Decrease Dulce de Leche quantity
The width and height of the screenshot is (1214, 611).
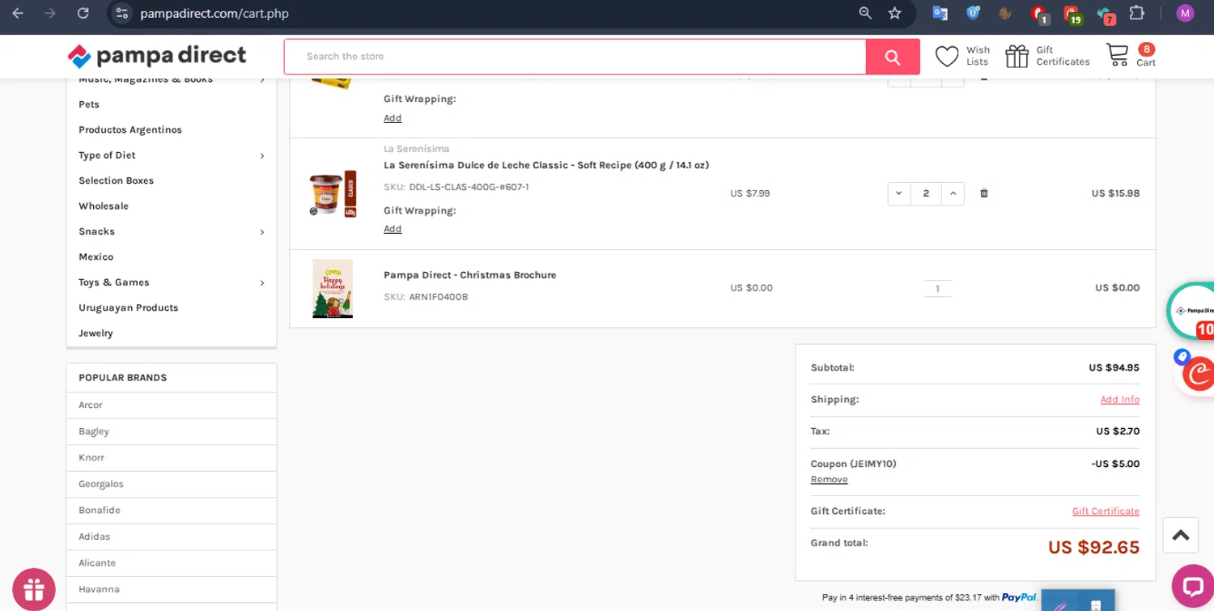[899, 193]
